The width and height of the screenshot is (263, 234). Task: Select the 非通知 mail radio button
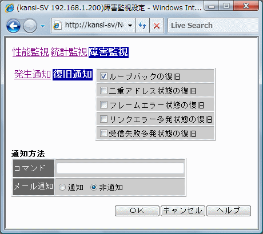94,187
